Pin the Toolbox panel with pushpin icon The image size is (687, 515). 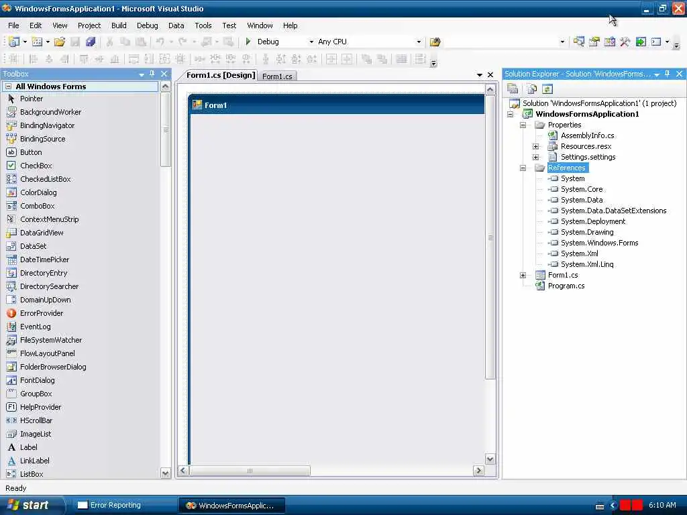pos(152,74)
